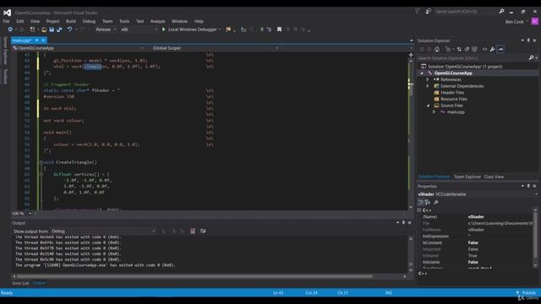Toggle Show All Files in Solution Explorer

coord(475,49)
